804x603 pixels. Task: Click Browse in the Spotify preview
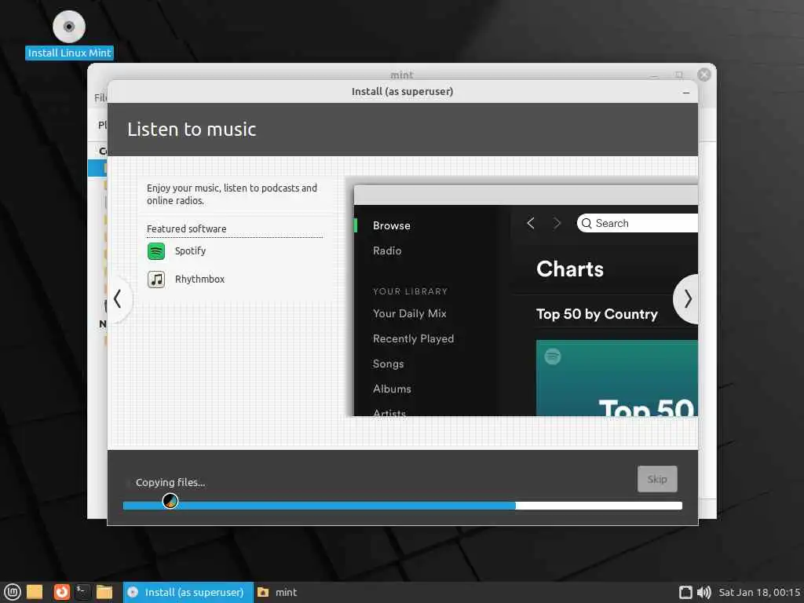[x=392, y=225]
